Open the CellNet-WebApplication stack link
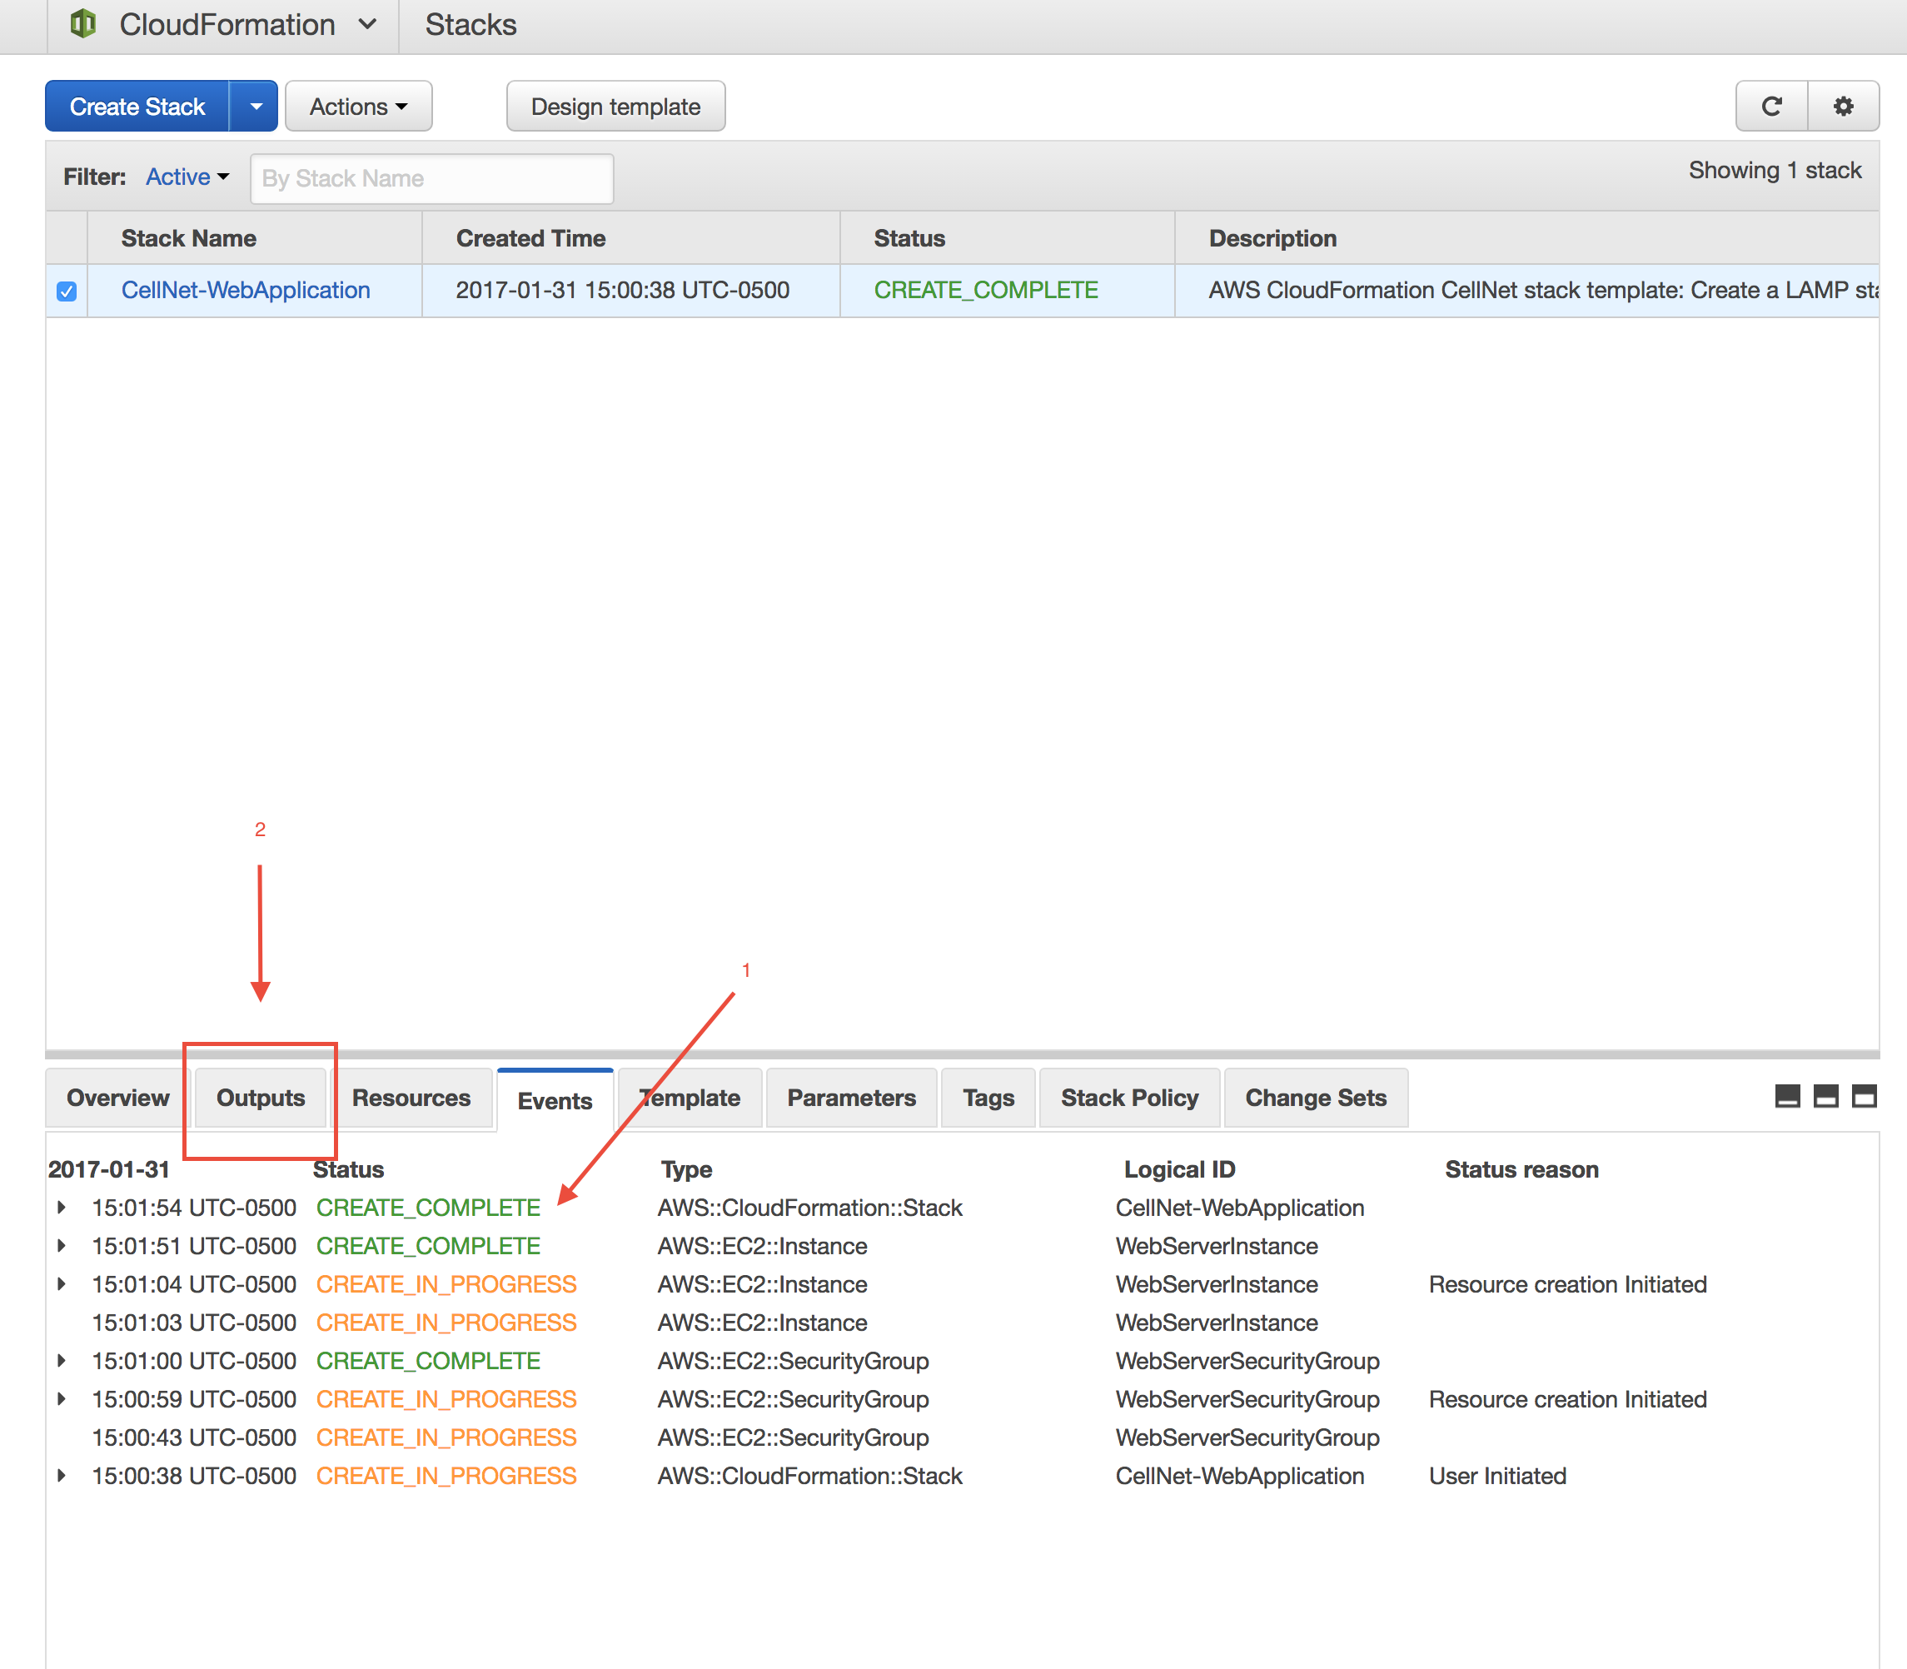Viewport: 1907px width, 1669px height. [x=246, y=291]
